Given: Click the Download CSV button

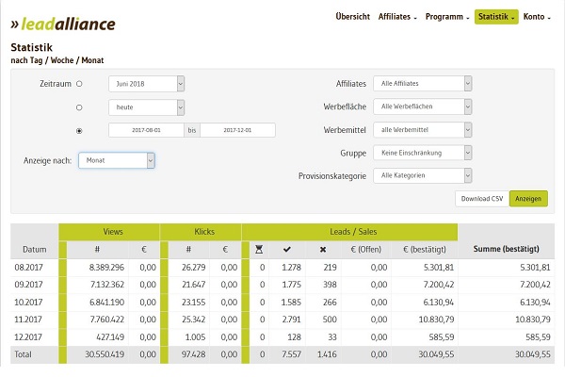Looking at the screenshot, I should click(480, 199).
